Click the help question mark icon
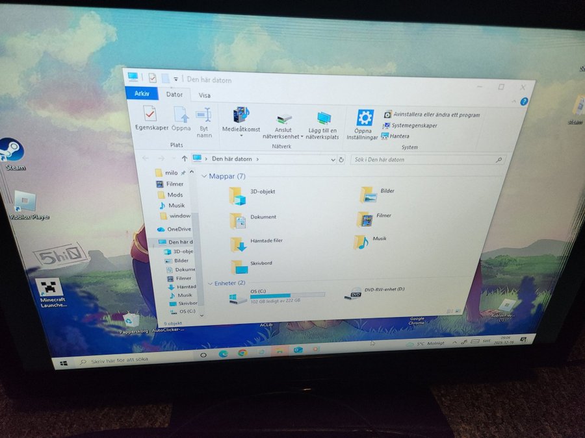The image size is (585, 438). pyautogui.click(x=524, y=102)
